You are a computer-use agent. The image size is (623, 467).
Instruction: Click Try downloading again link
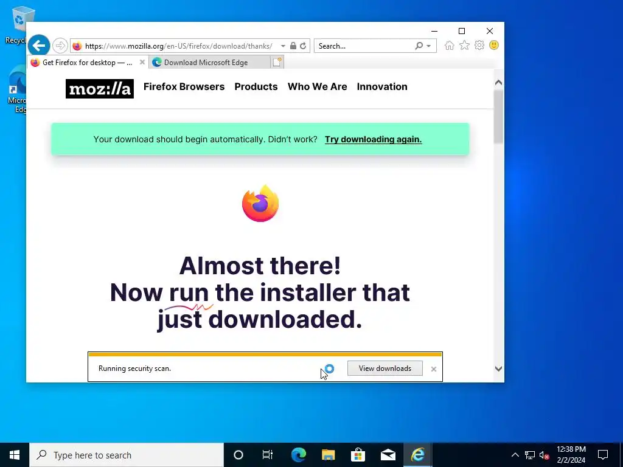(373, 139)
